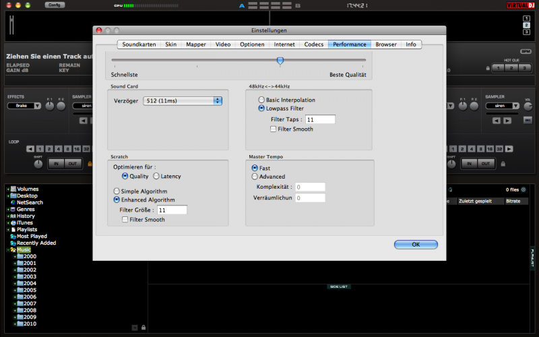Viewport: 539px width, 337px height.
Task: Click the quality performance slider handle
Action: click(x=280, y=61)
